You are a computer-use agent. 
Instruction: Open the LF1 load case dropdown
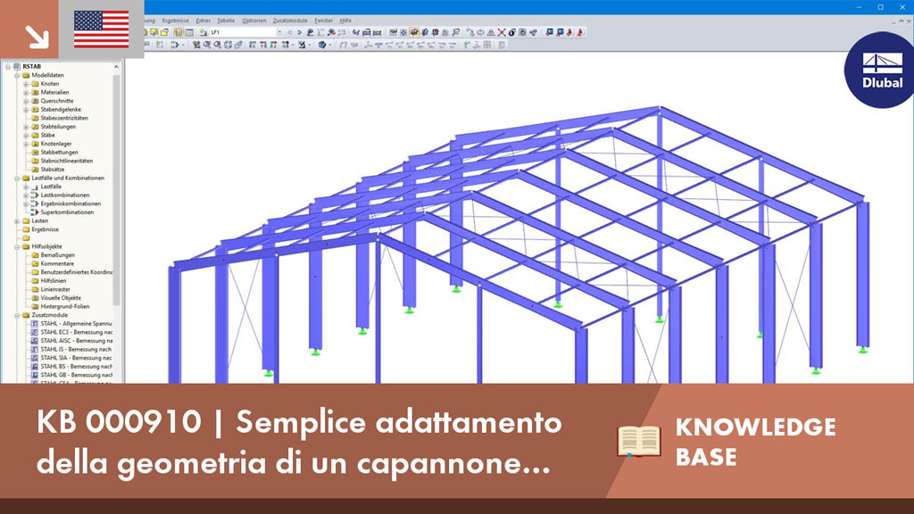(x=279, y=33)
